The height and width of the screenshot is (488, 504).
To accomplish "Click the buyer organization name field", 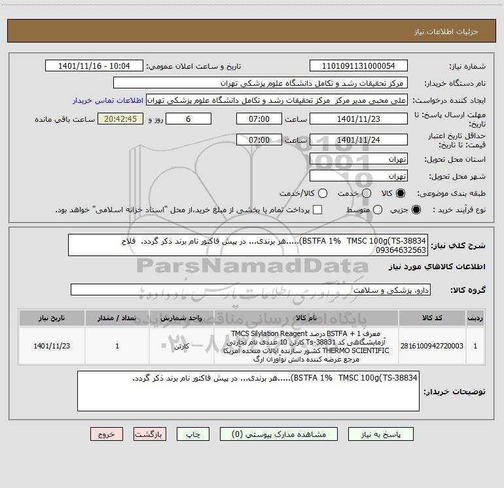I will click(261, 83).
